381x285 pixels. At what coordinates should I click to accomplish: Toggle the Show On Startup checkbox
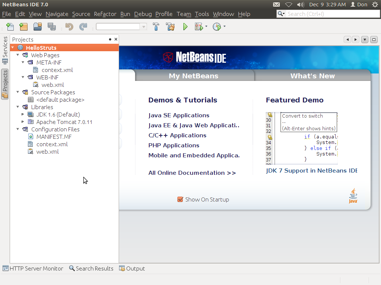tap(180, 199)
